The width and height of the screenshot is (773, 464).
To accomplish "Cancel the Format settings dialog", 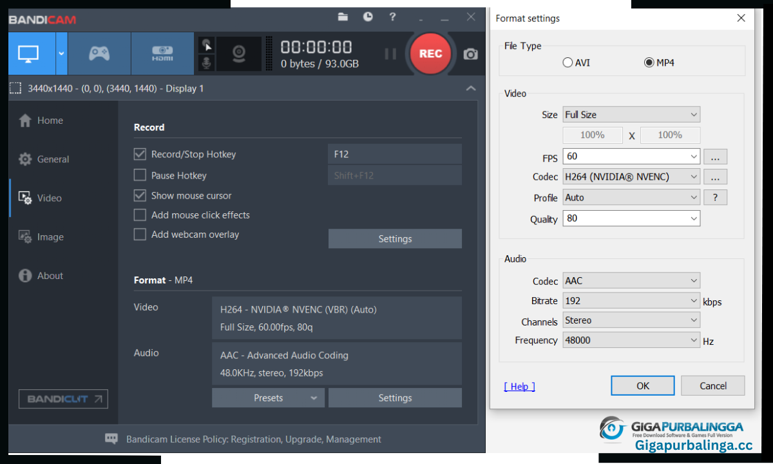I will [x=713, y=385].
